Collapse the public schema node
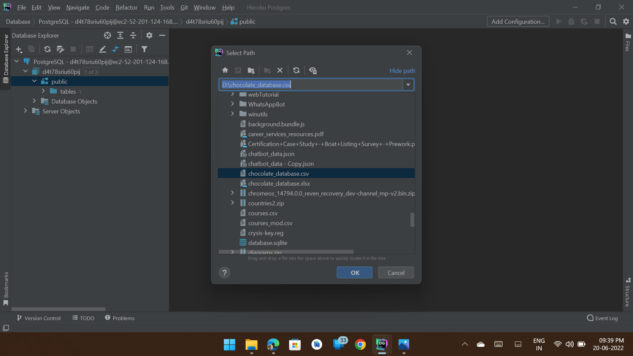Viewport: 633px width, 356px height. pyautogui.click(x=34, y=81)
